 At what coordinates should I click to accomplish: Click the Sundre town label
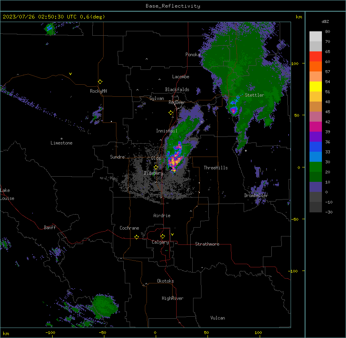(117, 157)
